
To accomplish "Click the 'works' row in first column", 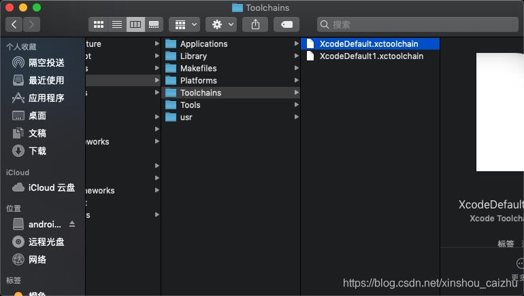I will click(123, 141).
